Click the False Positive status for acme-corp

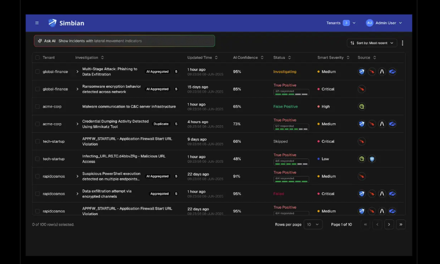click(286, 107)
